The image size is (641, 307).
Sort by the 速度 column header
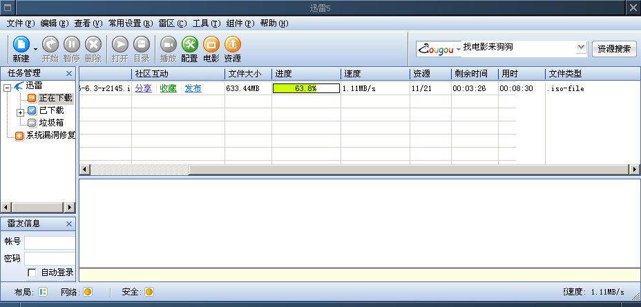pos(375,74)
